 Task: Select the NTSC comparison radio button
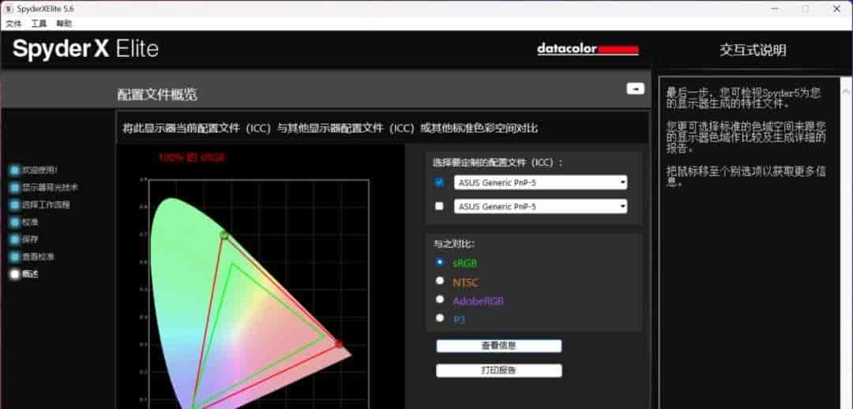tap(440, 280)
